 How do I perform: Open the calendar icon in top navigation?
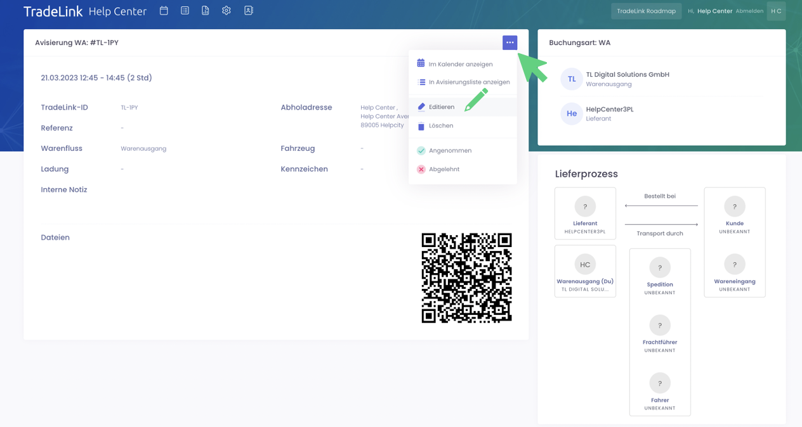[164, 11]
